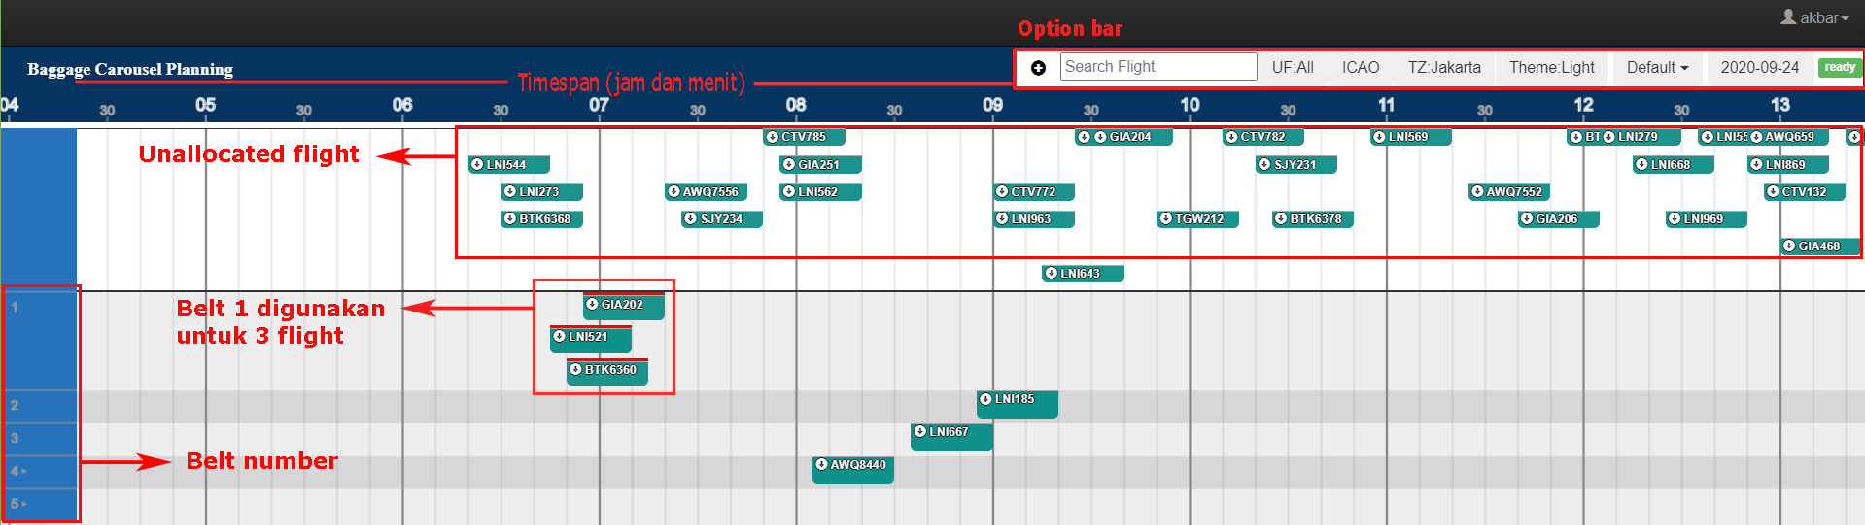Select unallocated flight GIA468
The width and height of the screenshot is (1865, 525).
(1821, 246)
